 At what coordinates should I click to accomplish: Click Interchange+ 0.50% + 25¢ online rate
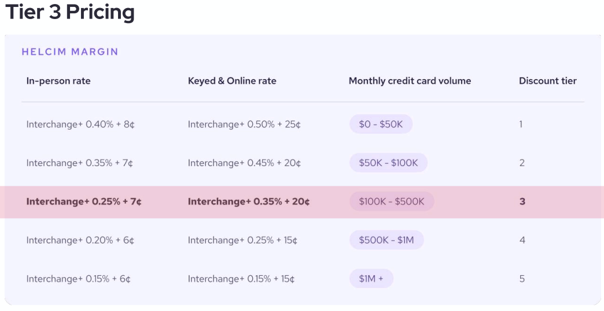244,125
